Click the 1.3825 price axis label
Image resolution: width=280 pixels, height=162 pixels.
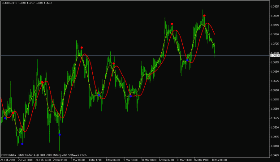click(275, 7)
